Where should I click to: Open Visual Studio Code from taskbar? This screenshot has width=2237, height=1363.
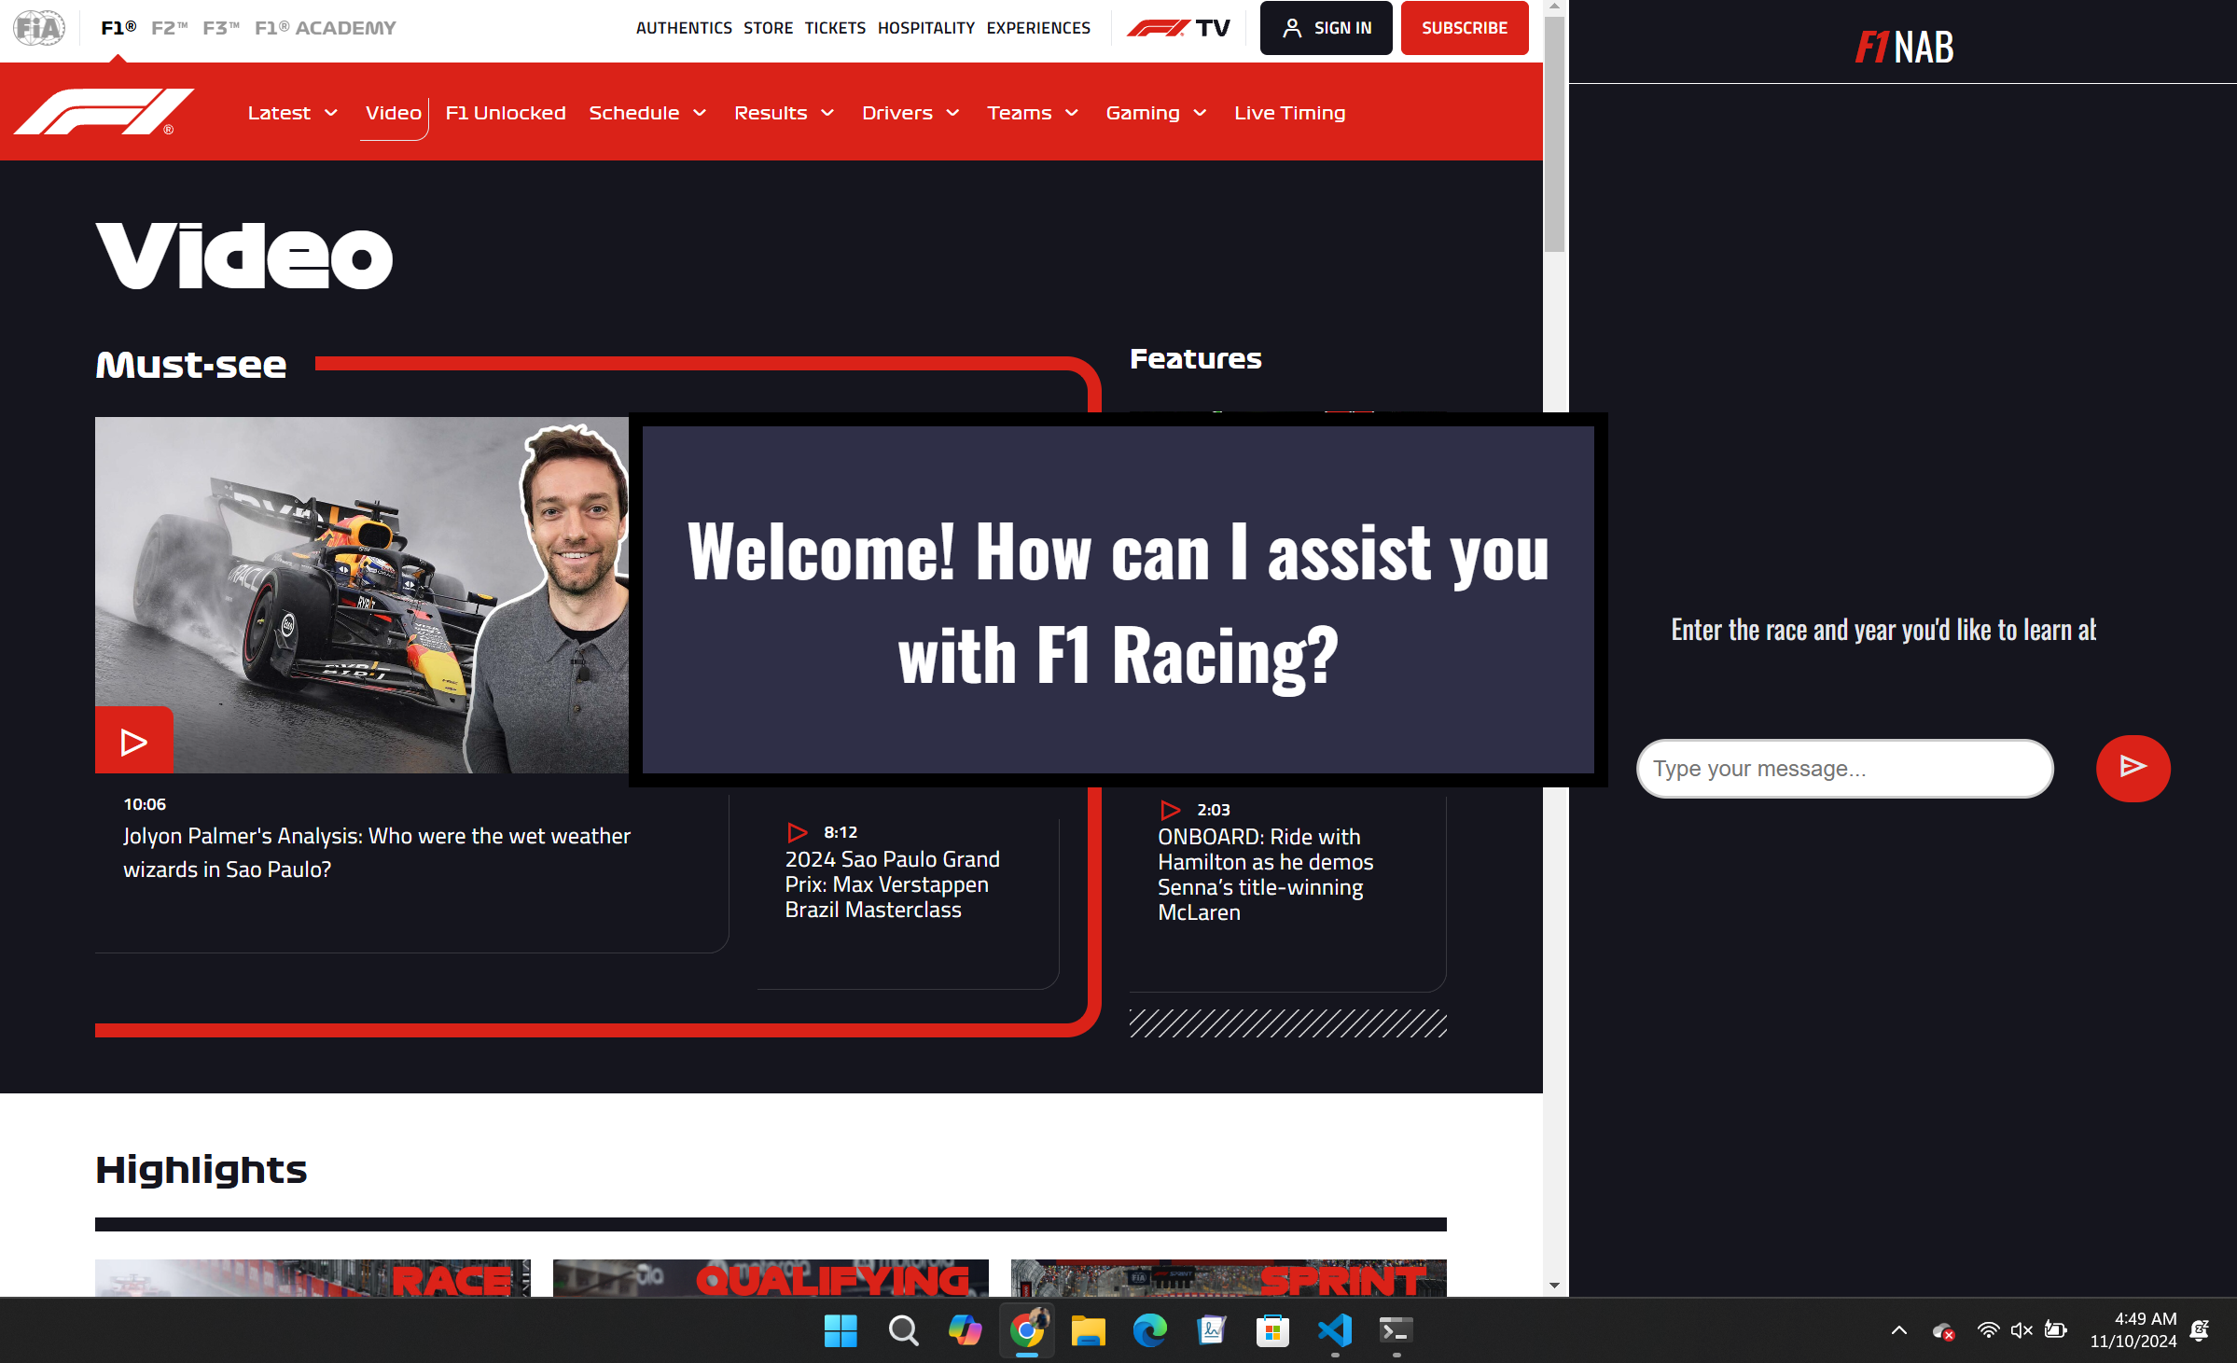[x=1335, y=1330]
